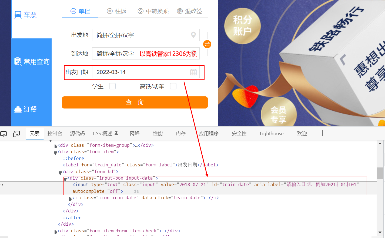Select the ::after pseudo-element row
Viewport: 385px width, 238px height.
point(72,218)
